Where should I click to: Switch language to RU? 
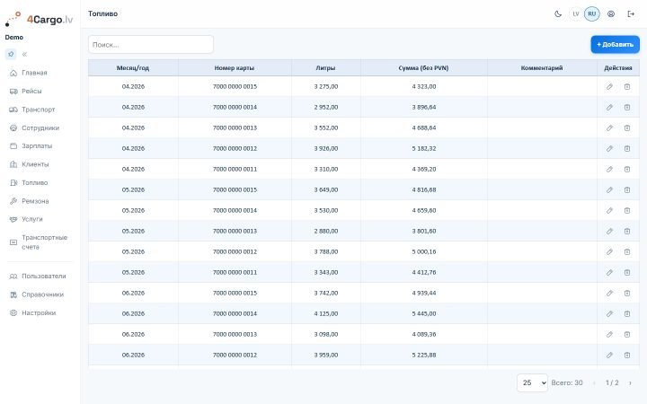(x=591, y=14)
